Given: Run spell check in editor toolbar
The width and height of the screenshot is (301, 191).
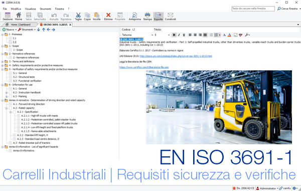Looking at the screenshot, I should (240, 35).
